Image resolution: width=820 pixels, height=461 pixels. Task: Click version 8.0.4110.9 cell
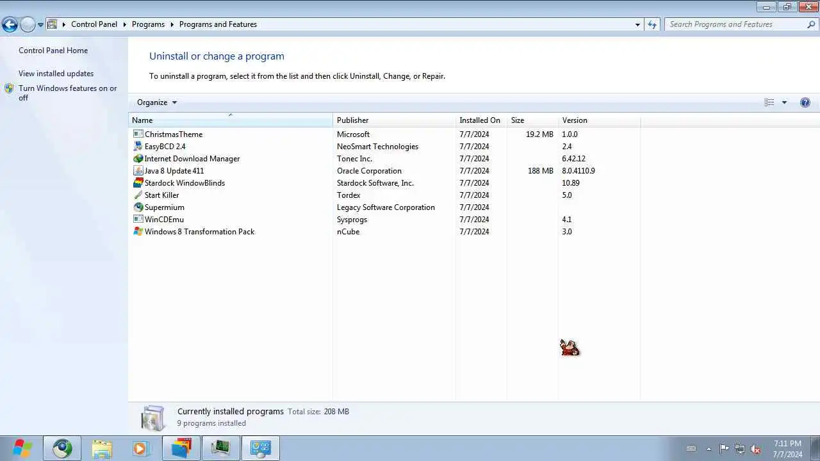[x=578, y=171]
